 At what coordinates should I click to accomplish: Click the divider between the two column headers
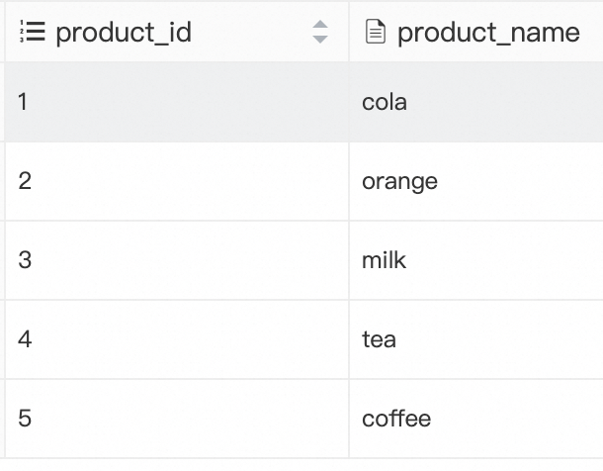(348, 32)
